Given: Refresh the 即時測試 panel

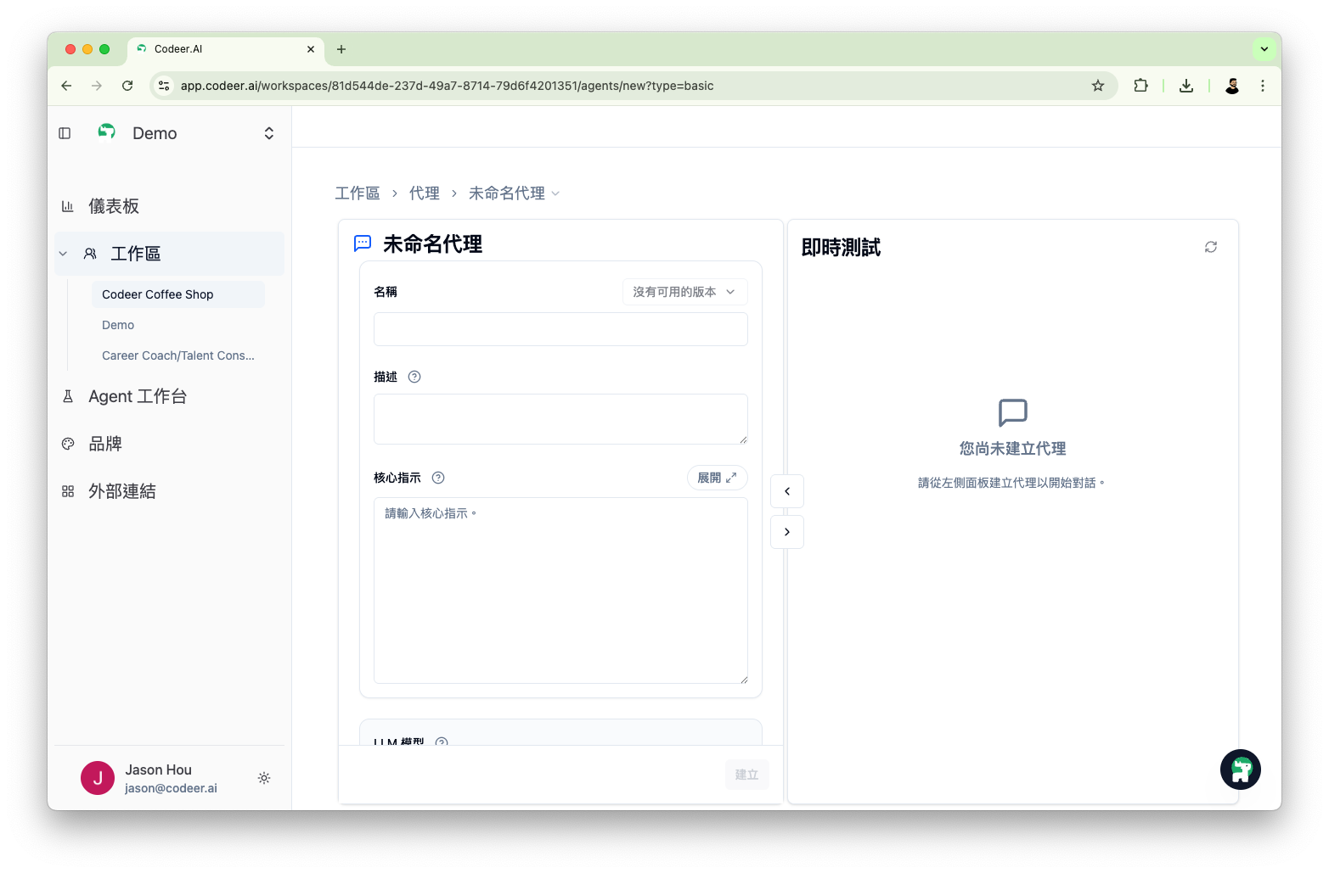Looking at the screenshot, I should click(1211, 246).
